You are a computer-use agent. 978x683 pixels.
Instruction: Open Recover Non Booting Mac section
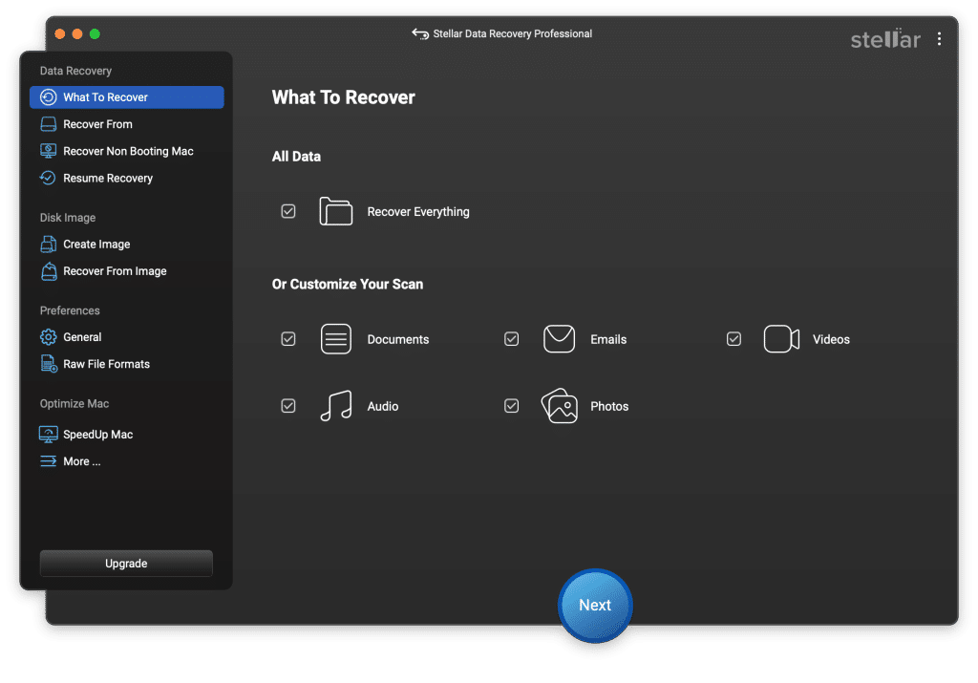128,151
